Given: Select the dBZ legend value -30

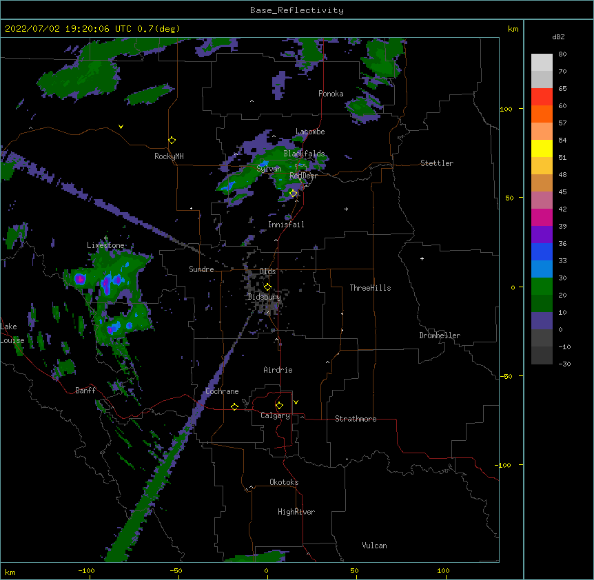Looking at the screenshot, I should coord(564,364).
